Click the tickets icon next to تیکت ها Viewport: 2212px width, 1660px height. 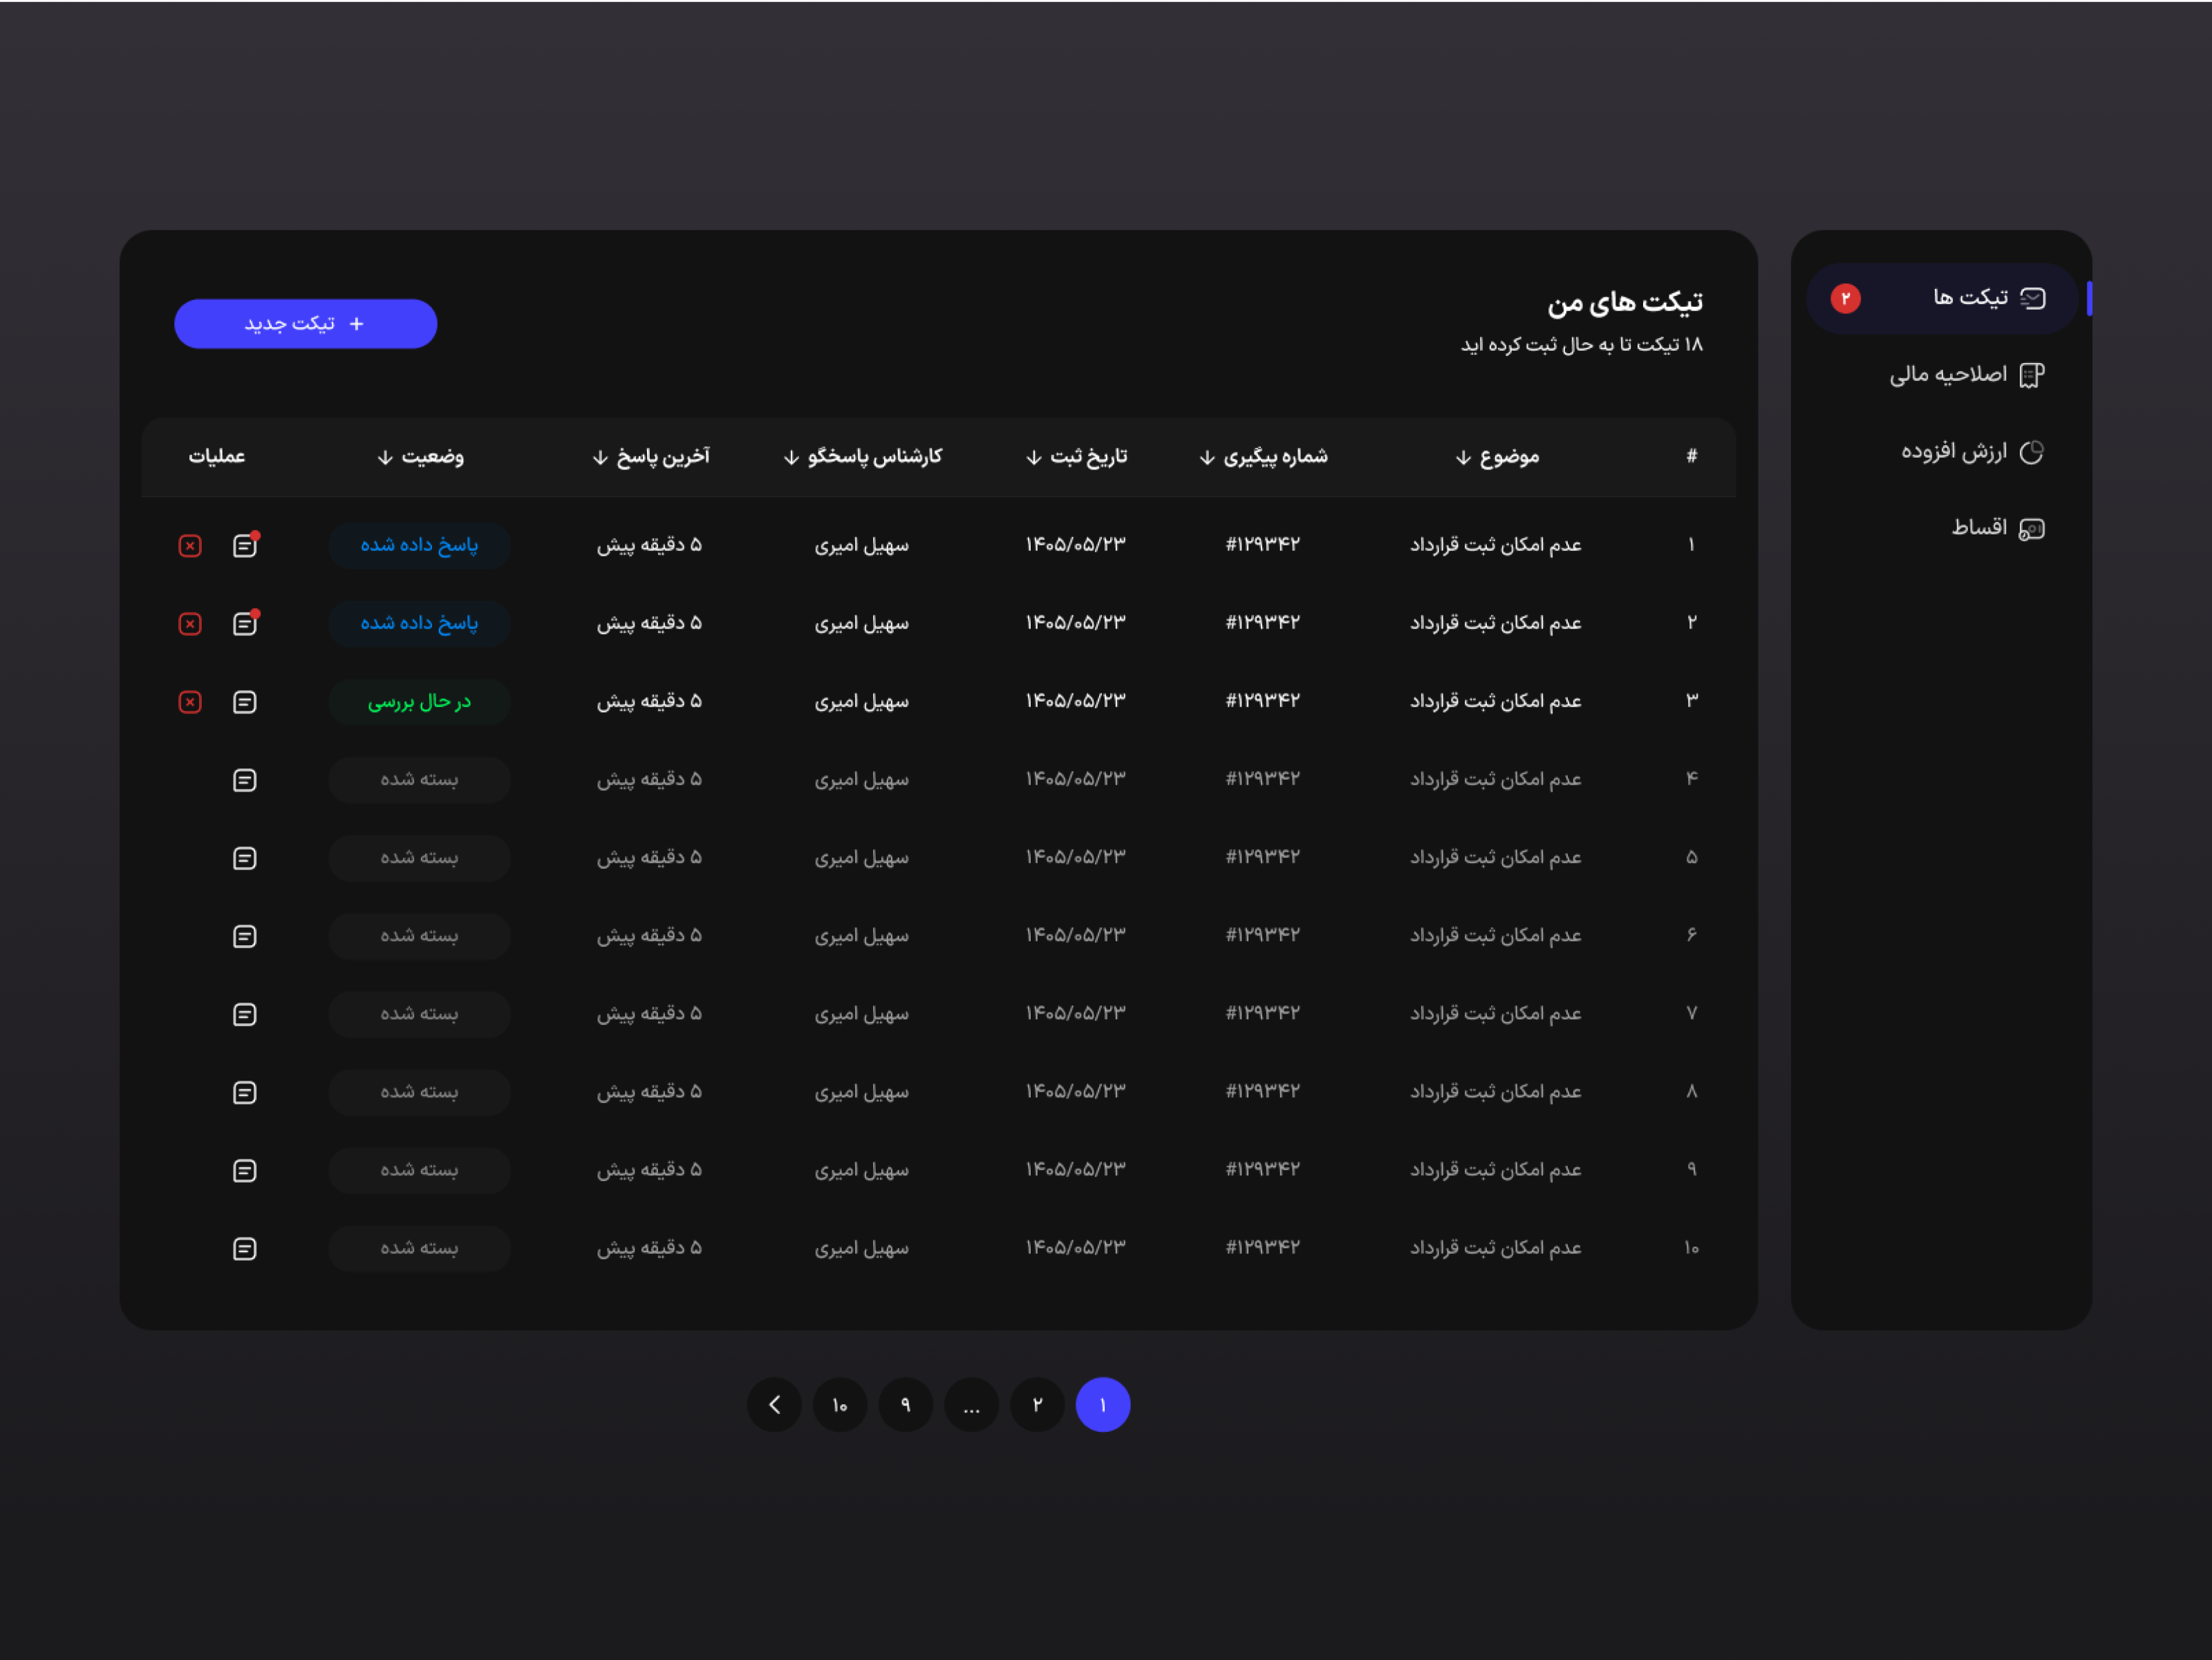(x=2033, y=297)
